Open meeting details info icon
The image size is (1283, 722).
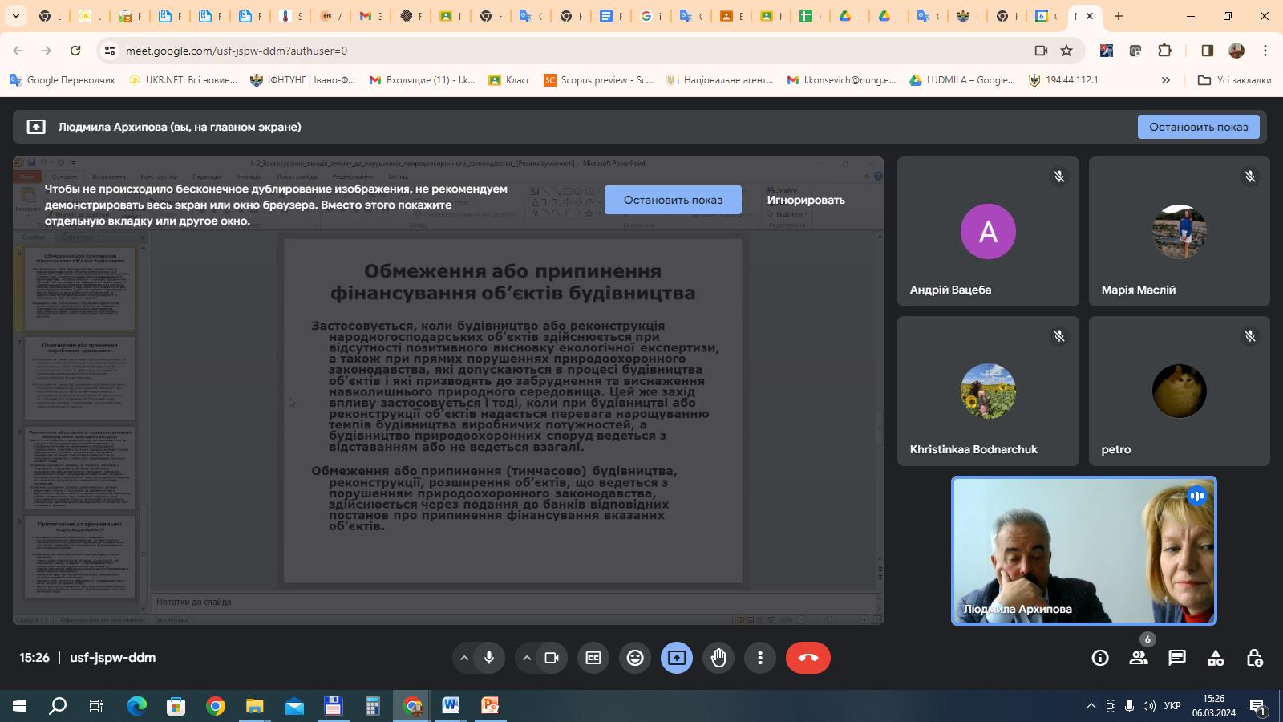tap(1100, 658)
